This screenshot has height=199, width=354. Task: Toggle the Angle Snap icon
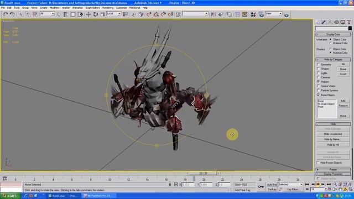pos(156,14)
